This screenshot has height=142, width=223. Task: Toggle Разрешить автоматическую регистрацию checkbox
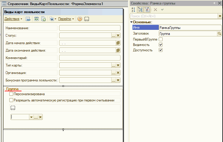[11, 100]
